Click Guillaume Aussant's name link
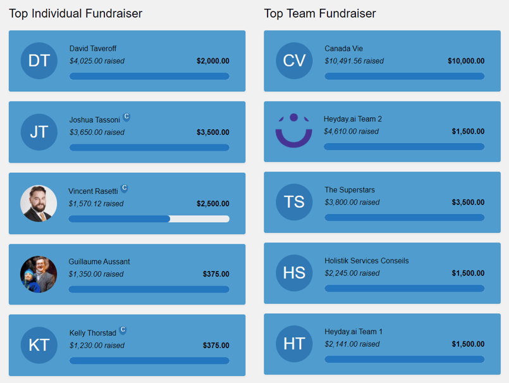The image size is (509, 383). 99,261
